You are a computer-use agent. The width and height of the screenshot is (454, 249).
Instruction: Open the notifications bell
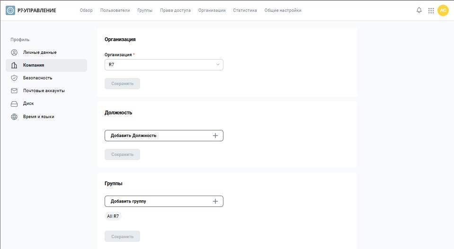click(419, 10)
